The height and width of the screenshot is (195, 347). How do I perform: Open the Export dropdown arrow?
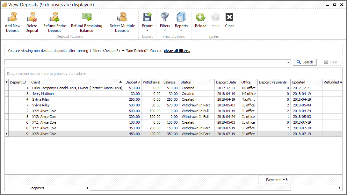click(148, 30)
